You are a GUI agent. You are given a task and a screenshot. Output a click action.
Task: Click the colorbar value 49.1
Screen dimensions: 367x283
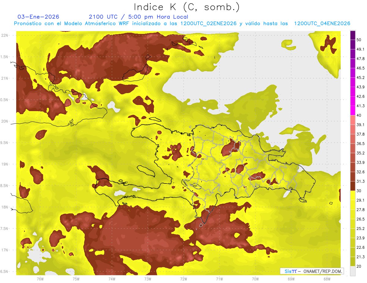[361, 49]
